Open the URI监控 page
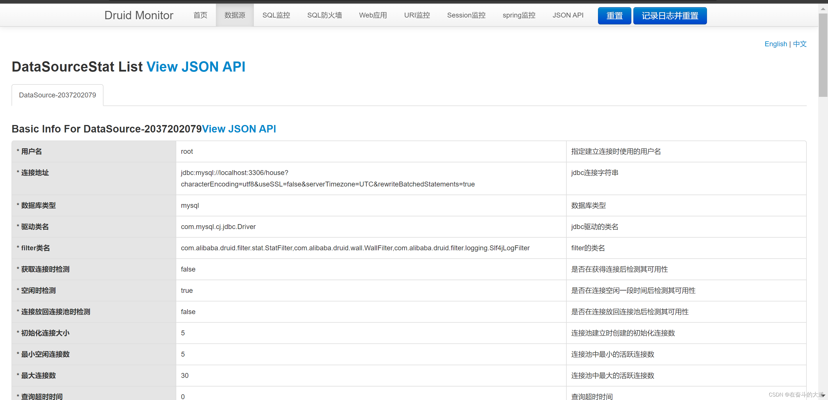The height and width of the screenshot is (400, 828). [x=417, y=15]
